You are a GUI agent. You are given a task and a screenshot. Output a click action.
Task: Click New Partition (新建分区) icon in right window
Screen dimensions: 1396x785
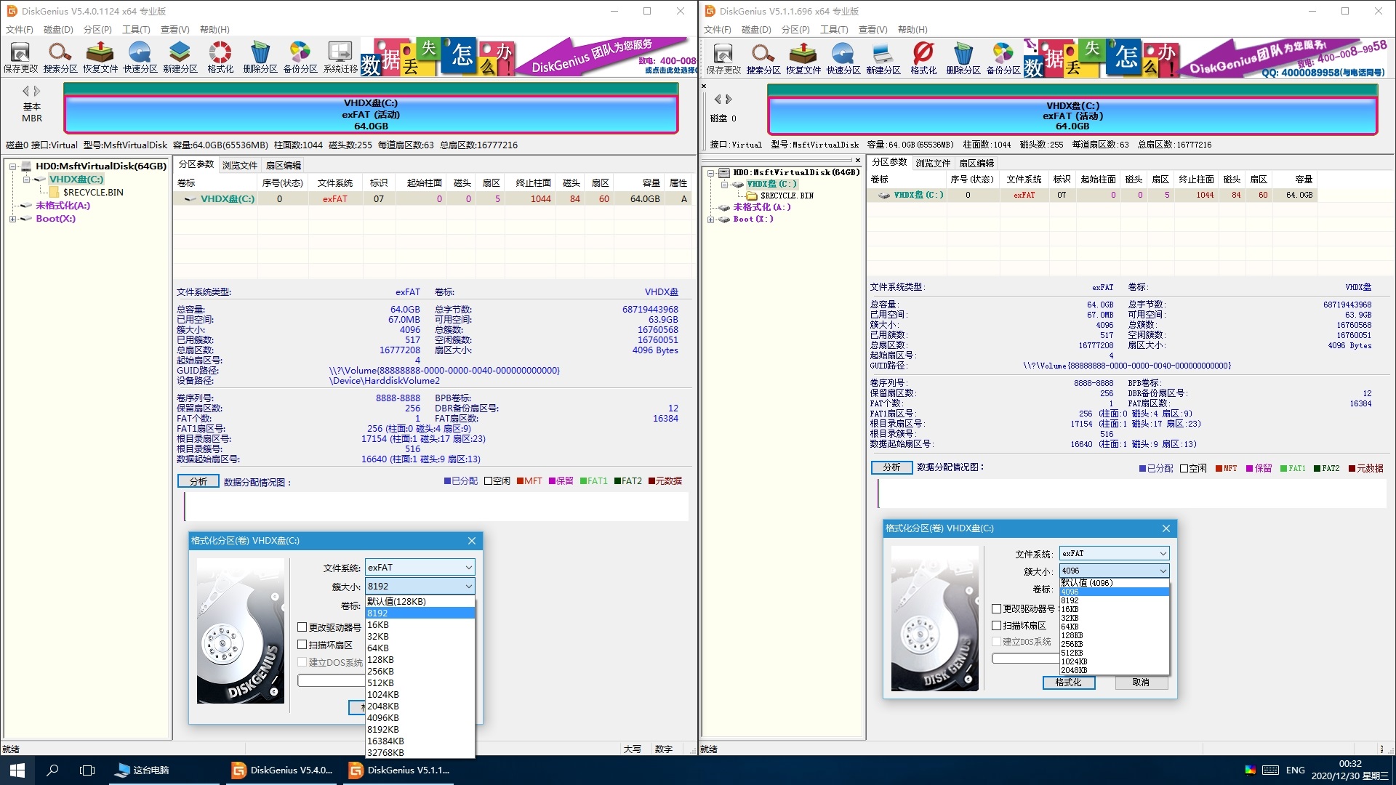[x=883, y=58]
